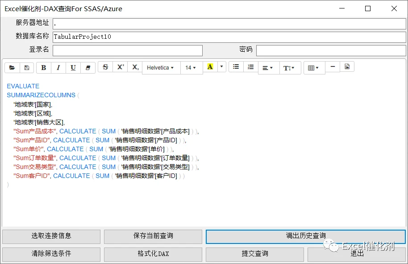Click the SUMMARIZECOLUMNS keyword in the query
This screenshot has height=264, width=408.
pyautogui.click(x=41, y=95)
